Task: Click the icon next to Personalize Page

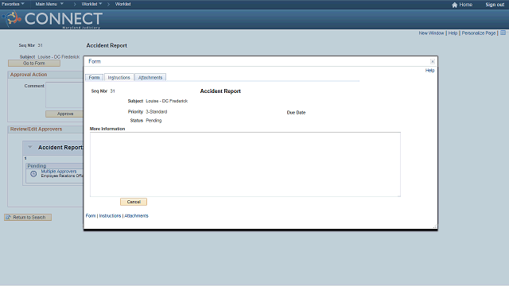Action: tap(503, 33)
